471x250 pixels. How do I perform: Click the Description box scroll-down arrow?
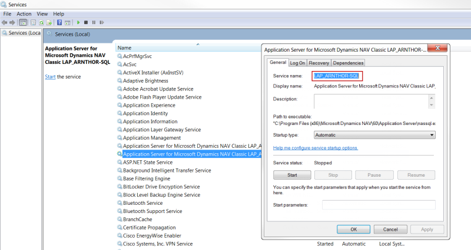[x=432, y=105]
